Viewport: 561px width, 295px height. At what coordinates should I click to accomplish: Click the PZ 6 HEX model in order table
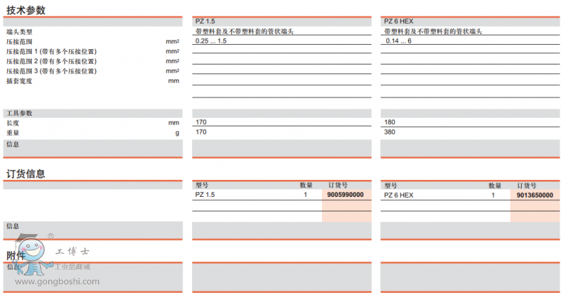[398, 195]
